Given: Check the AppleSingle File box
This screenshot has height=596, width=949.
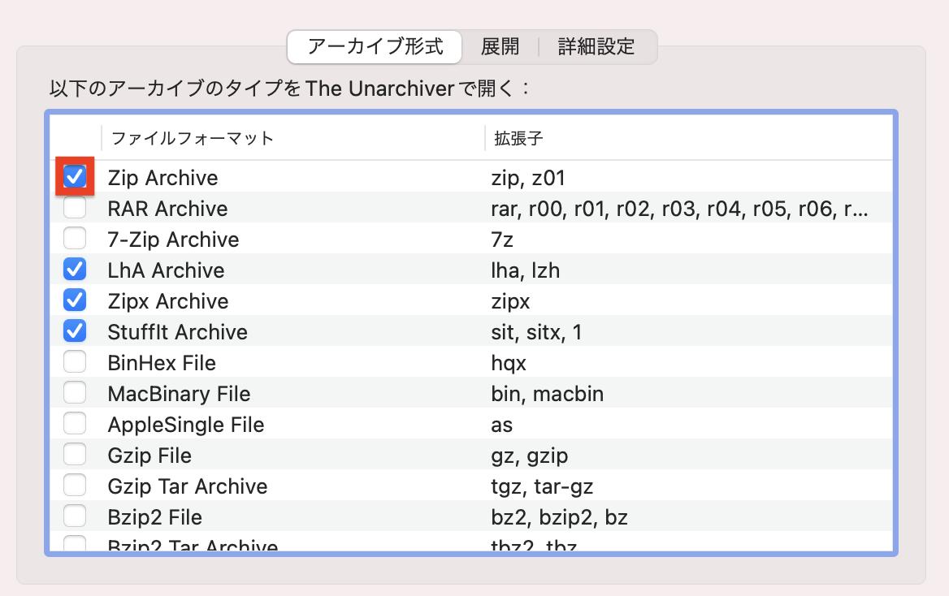Looking at the screenshot, I should point(75,424).
